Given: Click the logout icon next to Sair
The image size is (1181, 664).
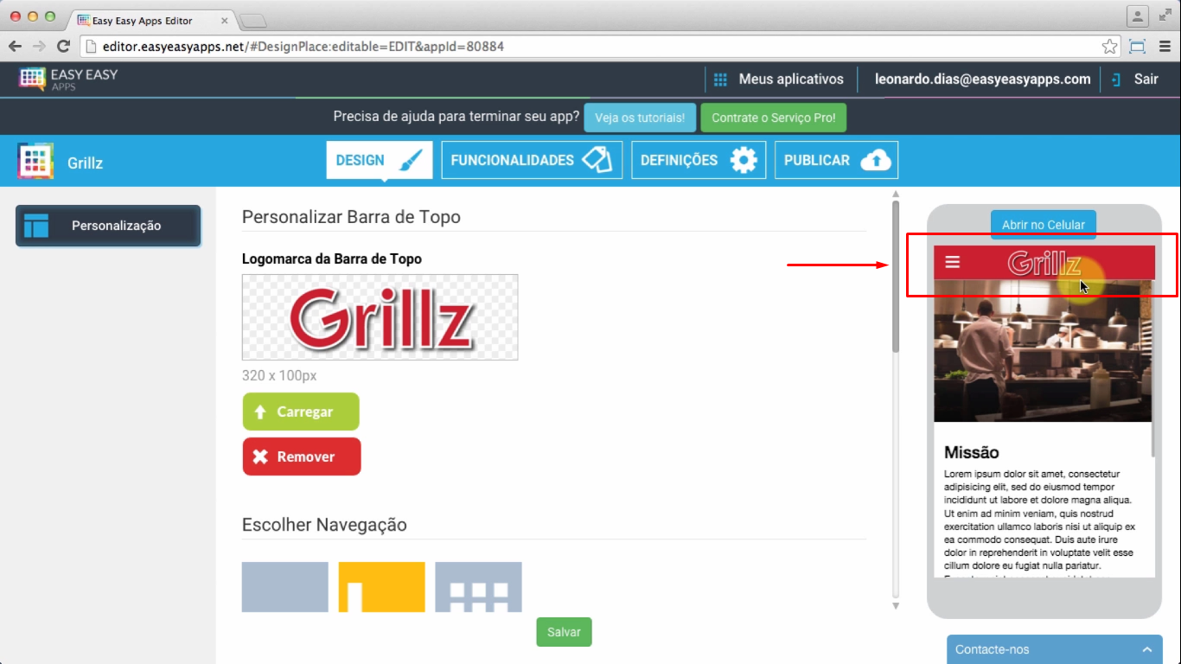Looking at the screenshot, I should click(x=1114, y=79).
